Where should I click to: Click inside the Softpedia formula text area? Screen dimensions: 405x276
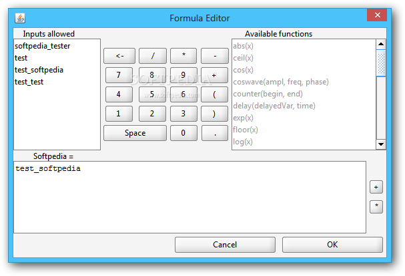coord(190,198)
